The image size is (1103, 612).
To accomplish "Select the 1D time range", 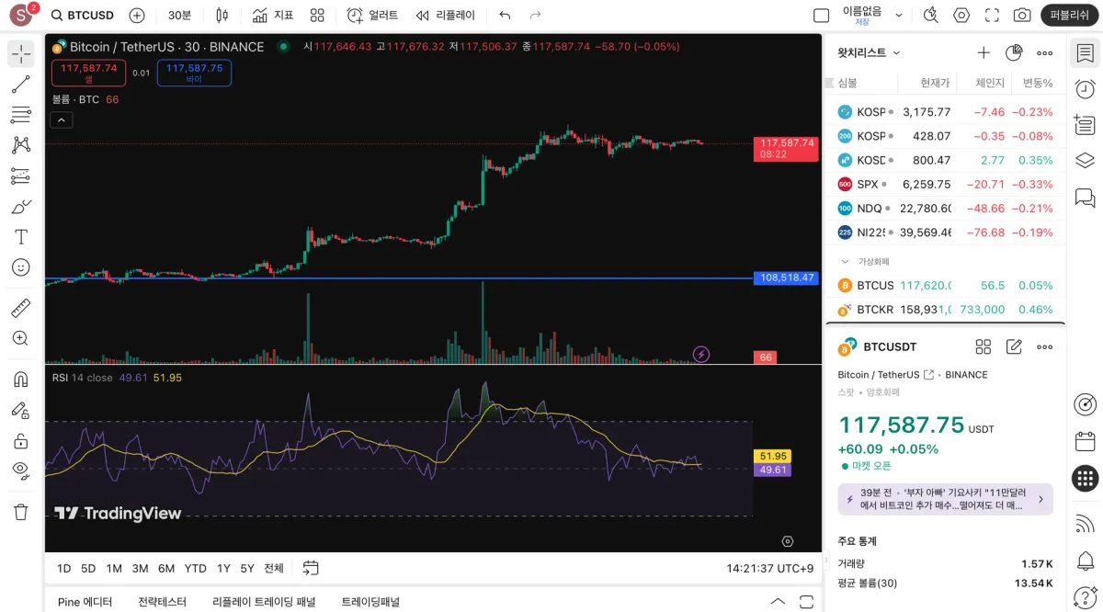I will pos(64,568).
